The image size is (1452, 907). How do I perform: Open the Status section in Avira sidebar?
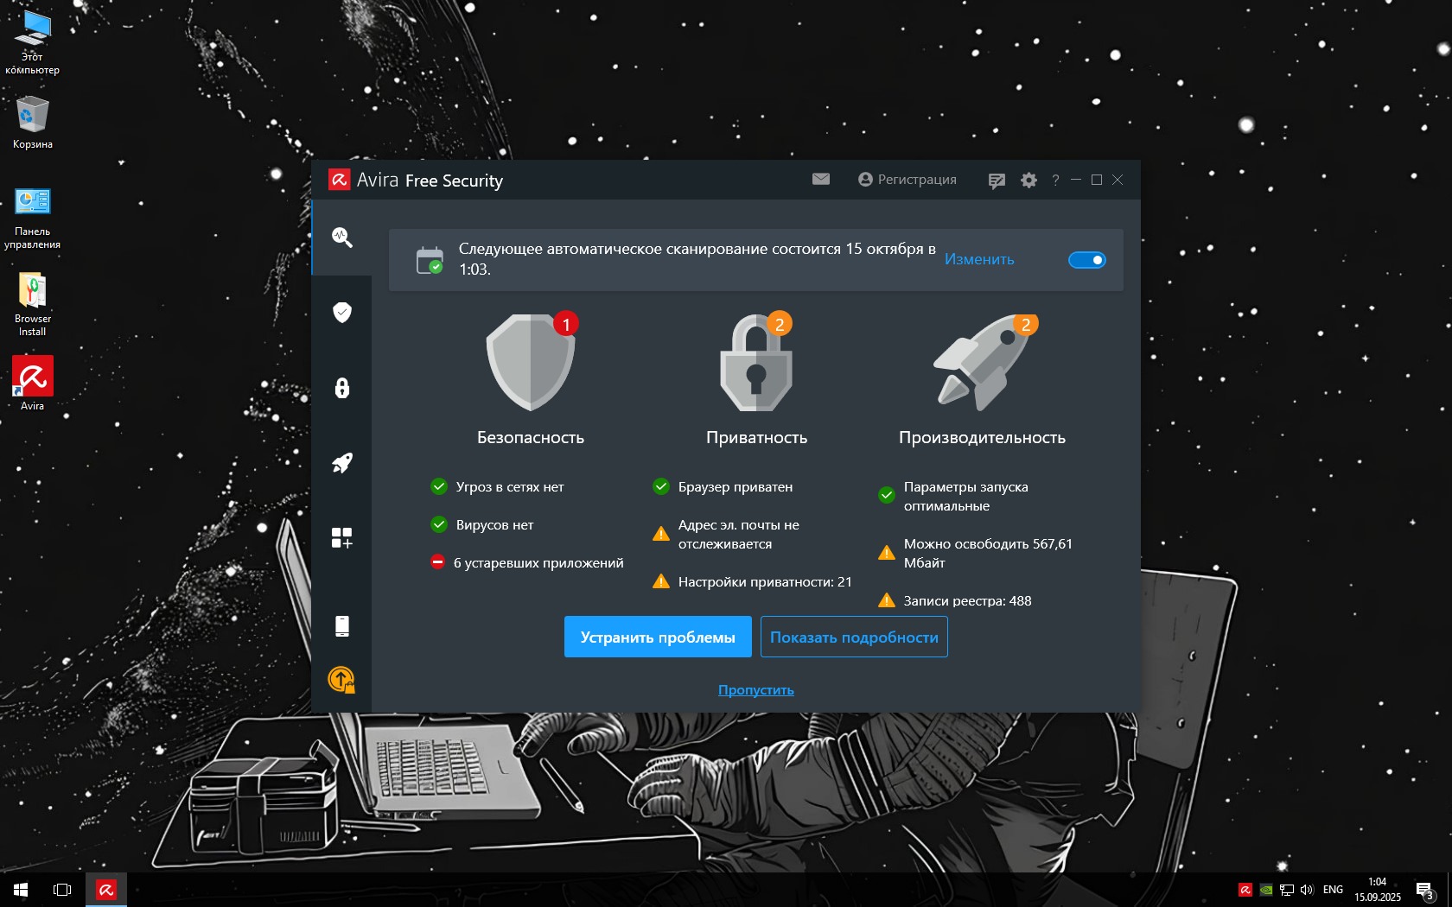coord(342,238)
